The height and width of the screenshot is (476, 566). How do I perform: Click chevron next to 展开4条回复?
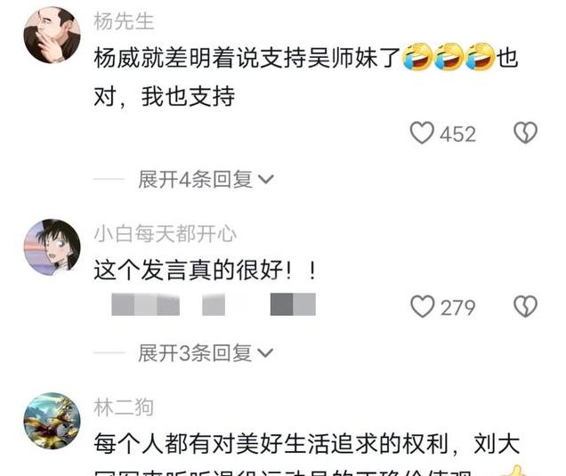(x=266, y=180)
